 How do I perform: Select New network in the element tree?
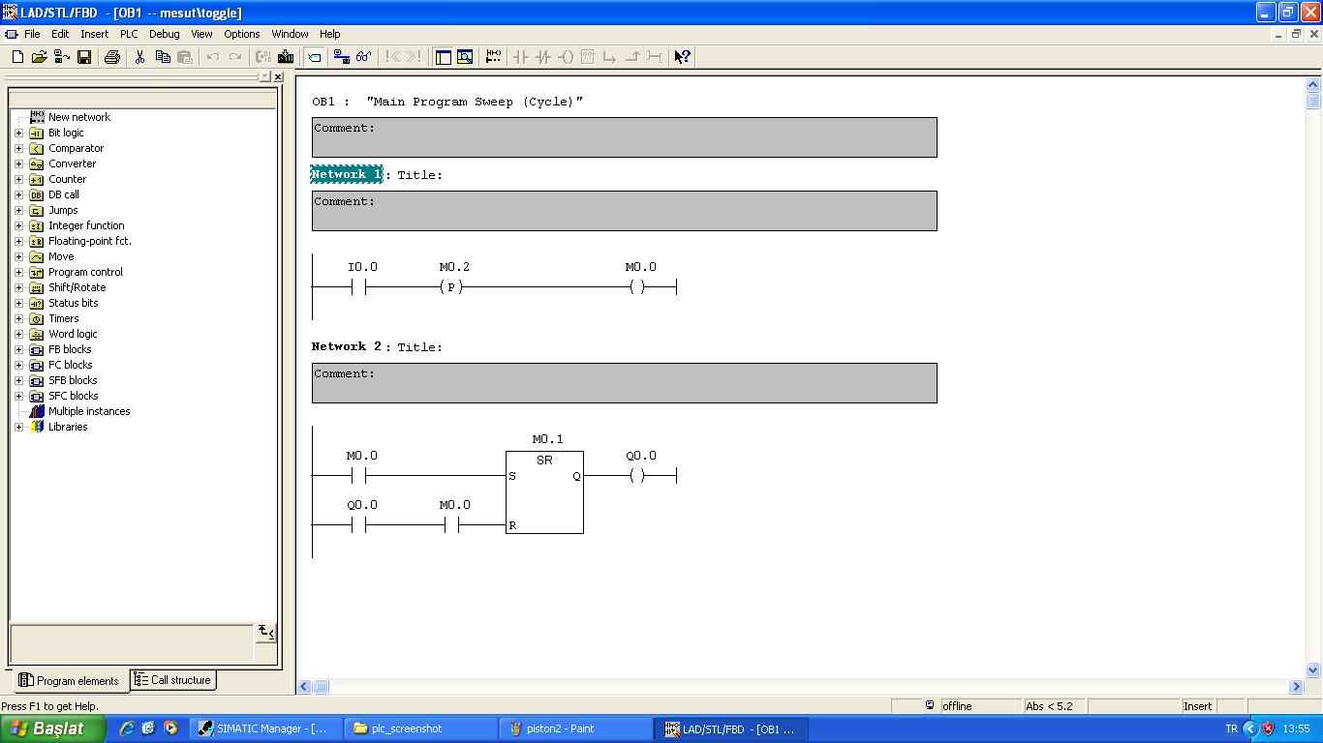coord(78,117)
